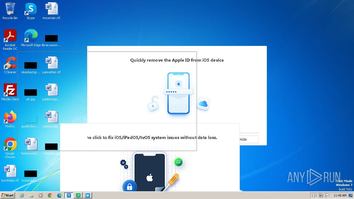This screenshot has width=354, height=199.
Task: Select the inncertain.rtf document icon
Action: [x=51, y=11]
